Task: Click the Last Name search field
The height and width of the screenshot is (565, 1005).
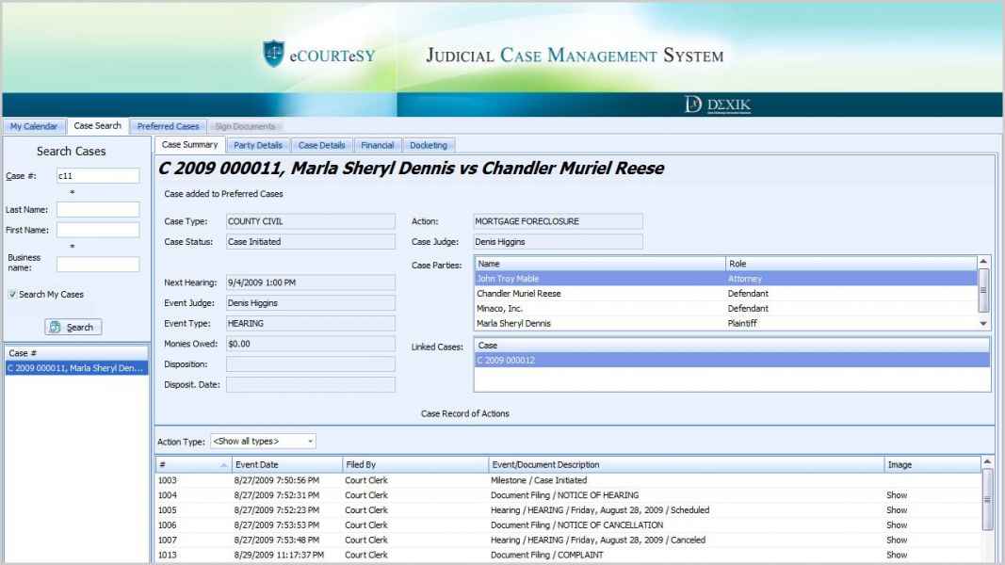Action: [x=97, y=209]
